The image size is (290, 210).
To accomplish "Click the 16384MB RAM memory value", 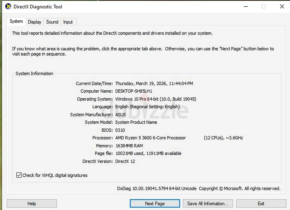I will point(129,146).
